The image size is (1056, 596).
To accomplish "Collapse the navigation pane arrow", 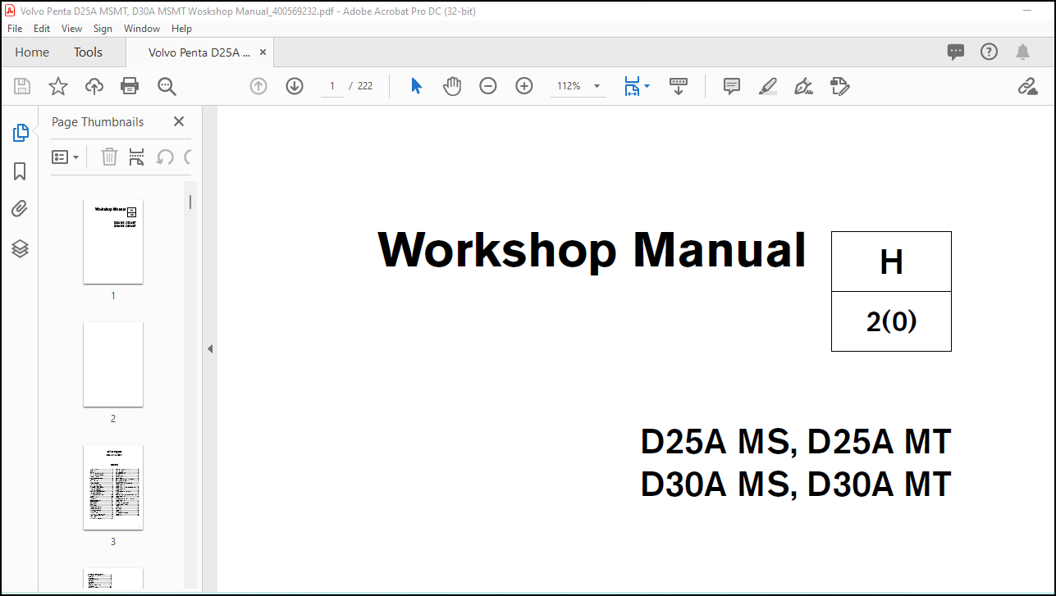I will click(209, 349).
